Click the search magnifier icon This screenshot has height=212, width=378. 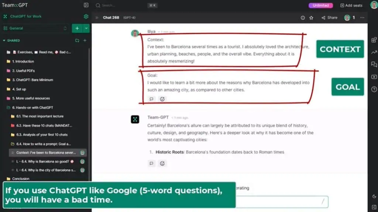[x=97, y=5]
